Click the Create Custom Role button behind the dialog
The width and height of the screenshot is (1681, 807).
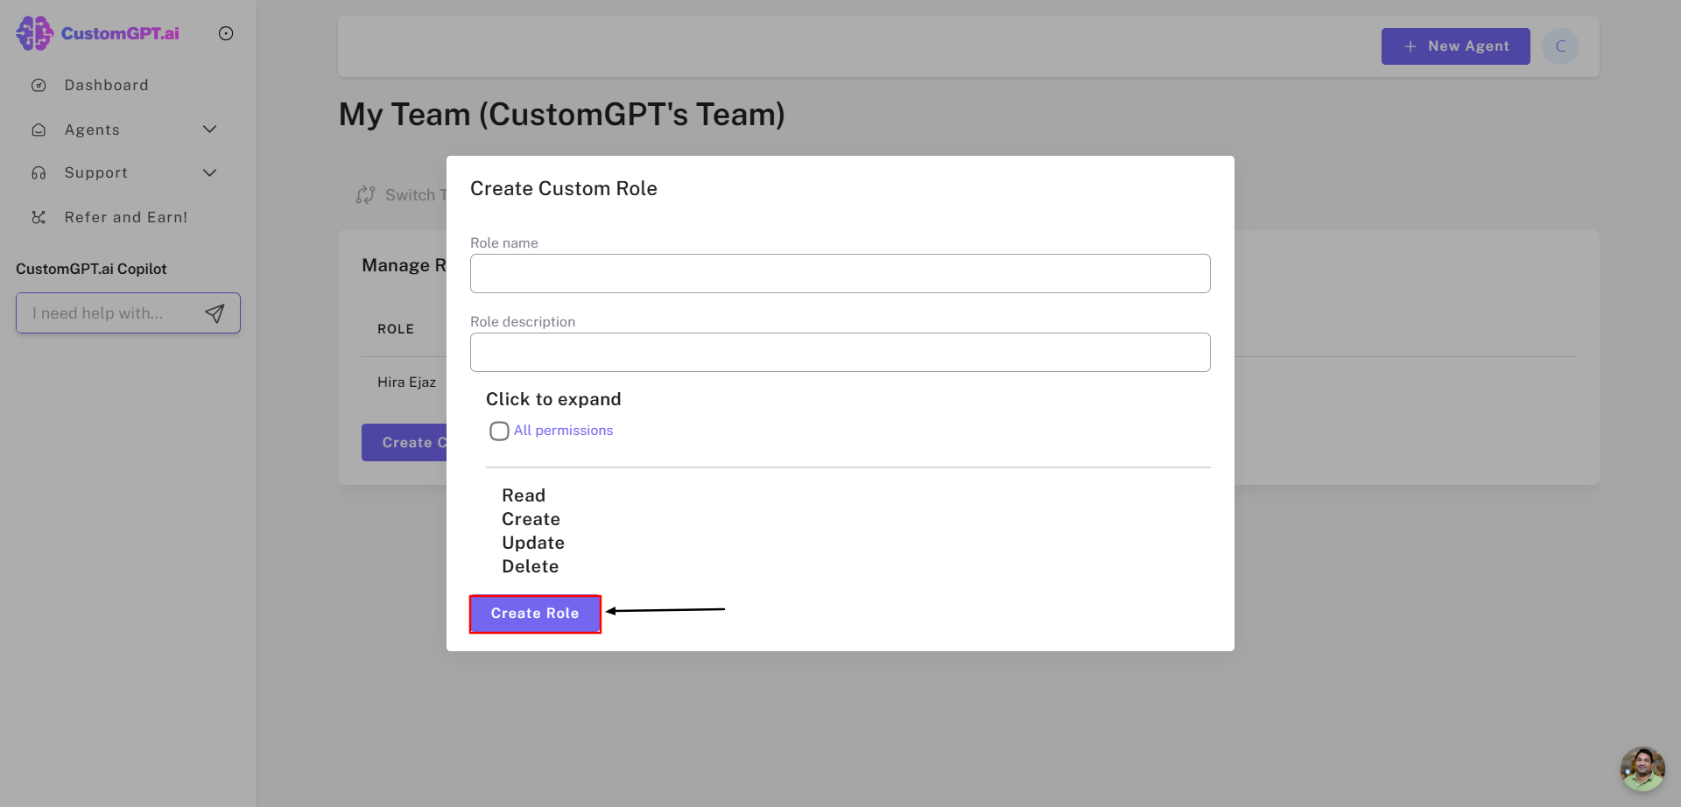(404, 443)
